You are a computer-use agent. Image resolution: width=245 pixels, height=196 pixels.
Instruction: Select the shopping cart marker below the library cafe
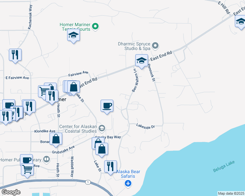click(x=28, y=169)
